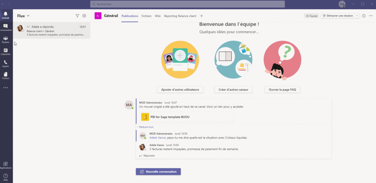Click the Applications icon in sidebar
This screenshot has width=376, height=183.
pyautogui.click(x=6, y=165)
